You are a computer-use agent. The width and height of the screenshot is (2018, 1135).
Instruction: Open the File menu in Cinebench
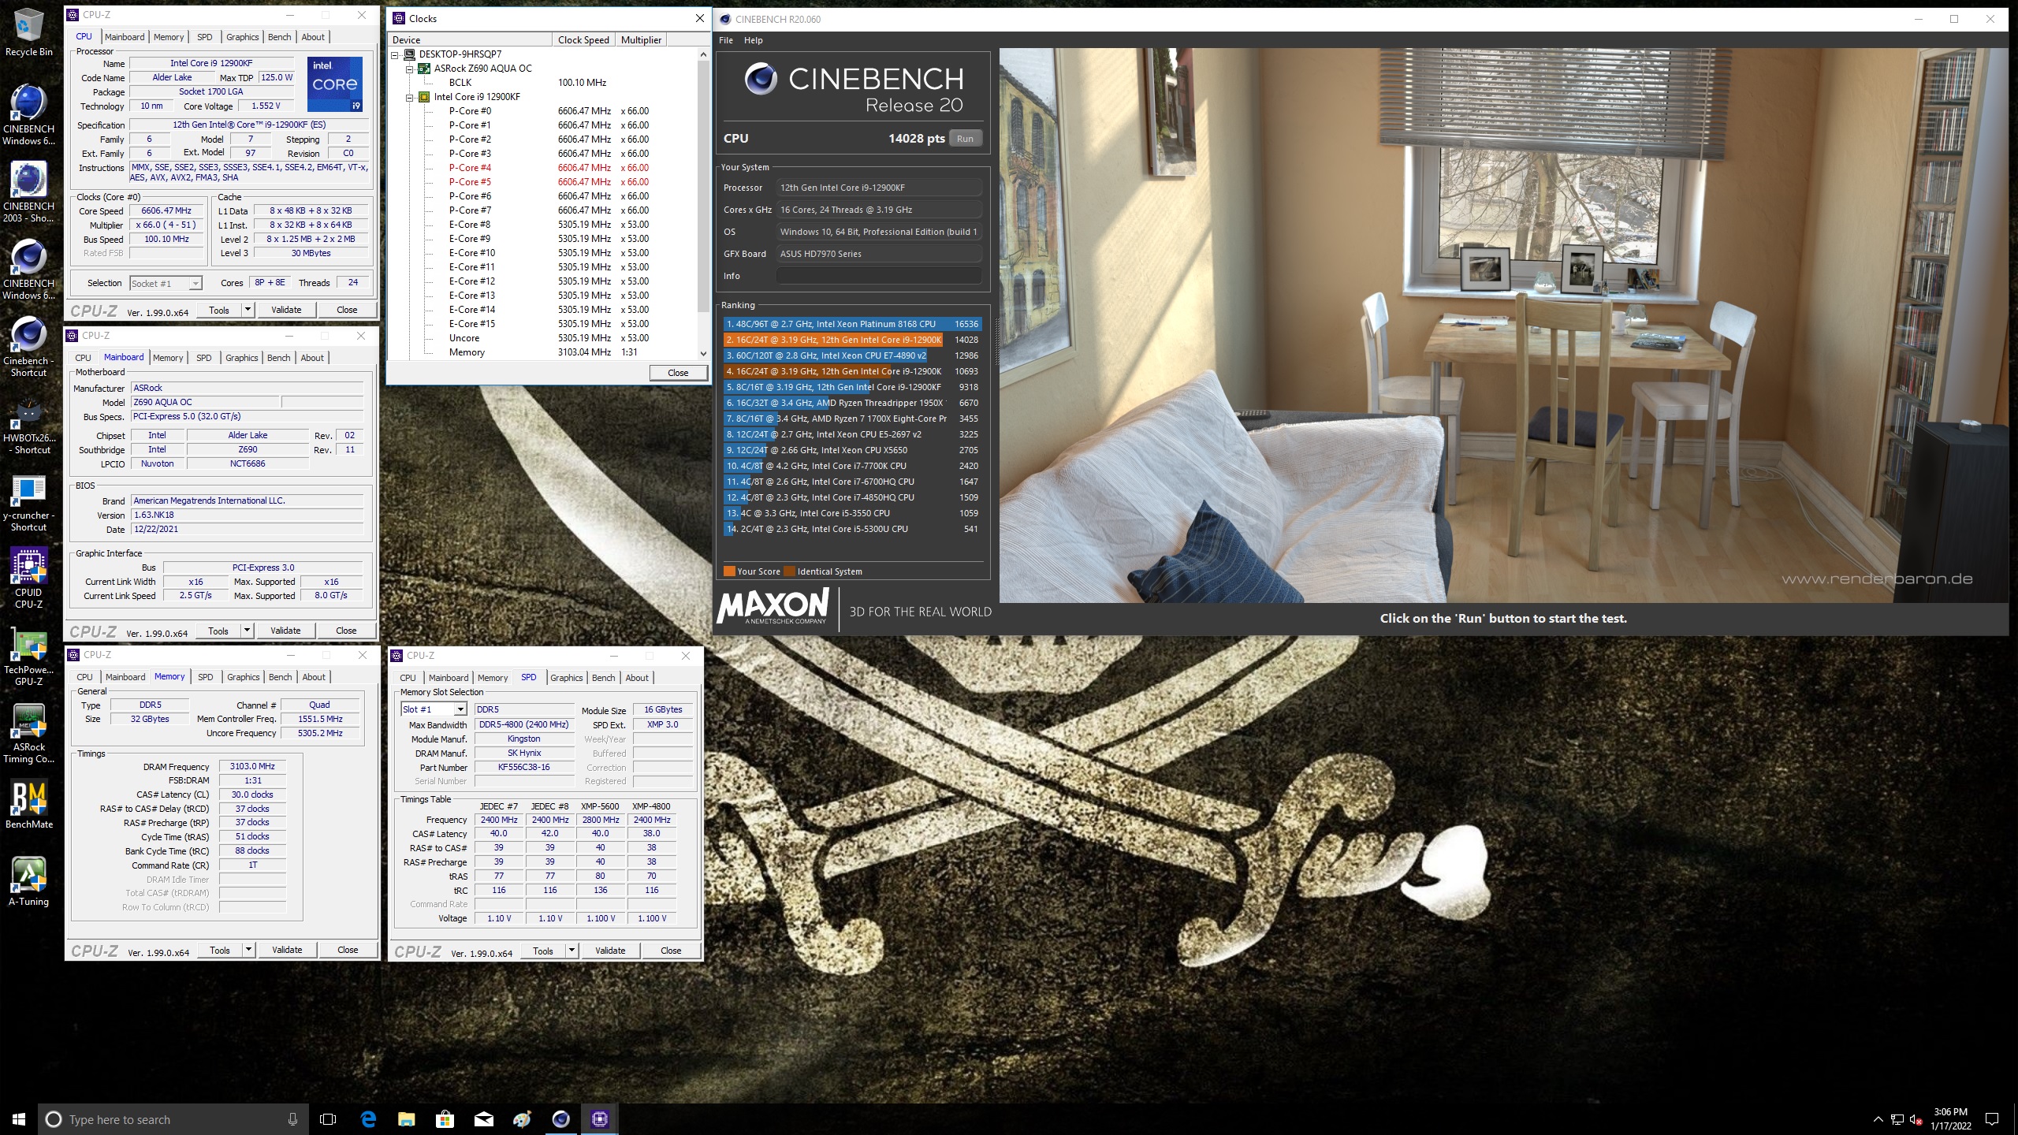[726, 40]
